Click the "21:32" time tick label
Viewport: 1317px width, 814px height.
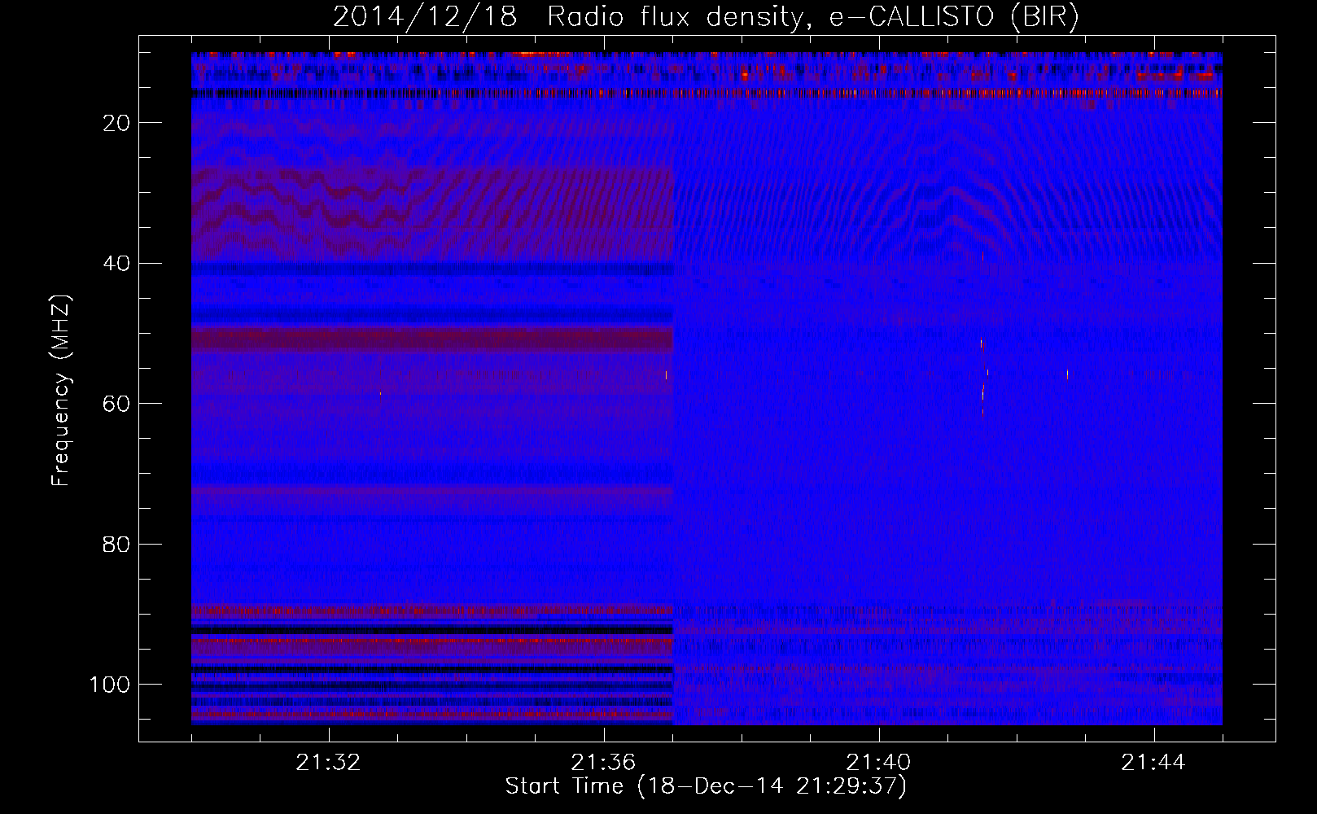tap(328, 763)
